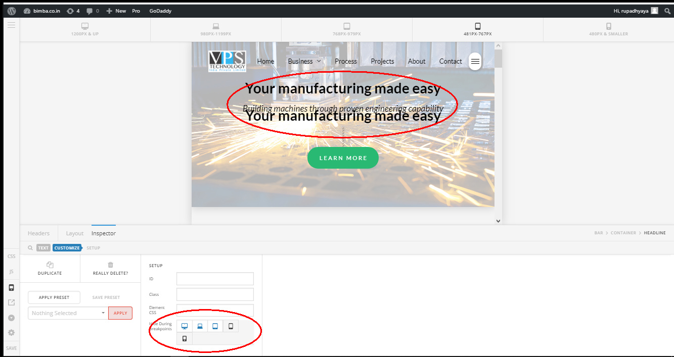The width and height of the screenshot is (674, 357).
Task: Click the Learn More button
Action: point(343,158)
